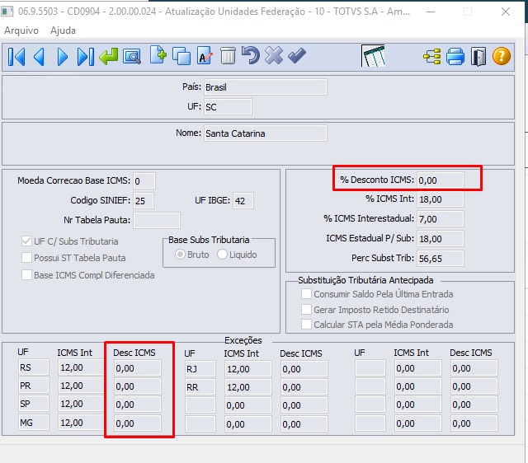Image resolution: width=528 pixels, height=463 pixels.
Task: Click ICMS Int value for RS row
Action: point(81,367)
